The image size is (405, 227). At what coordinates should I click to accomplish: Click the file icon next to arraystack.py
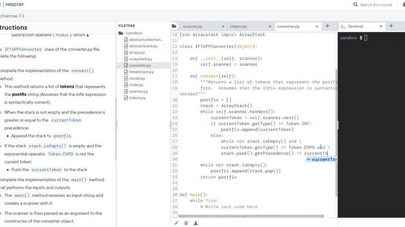tap(126, 59)
